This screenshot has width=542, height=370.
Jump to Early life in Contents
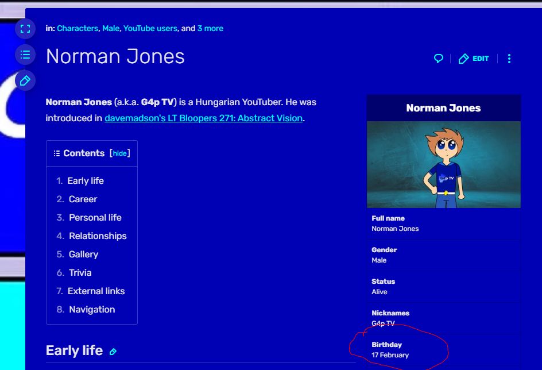[86, 181]
